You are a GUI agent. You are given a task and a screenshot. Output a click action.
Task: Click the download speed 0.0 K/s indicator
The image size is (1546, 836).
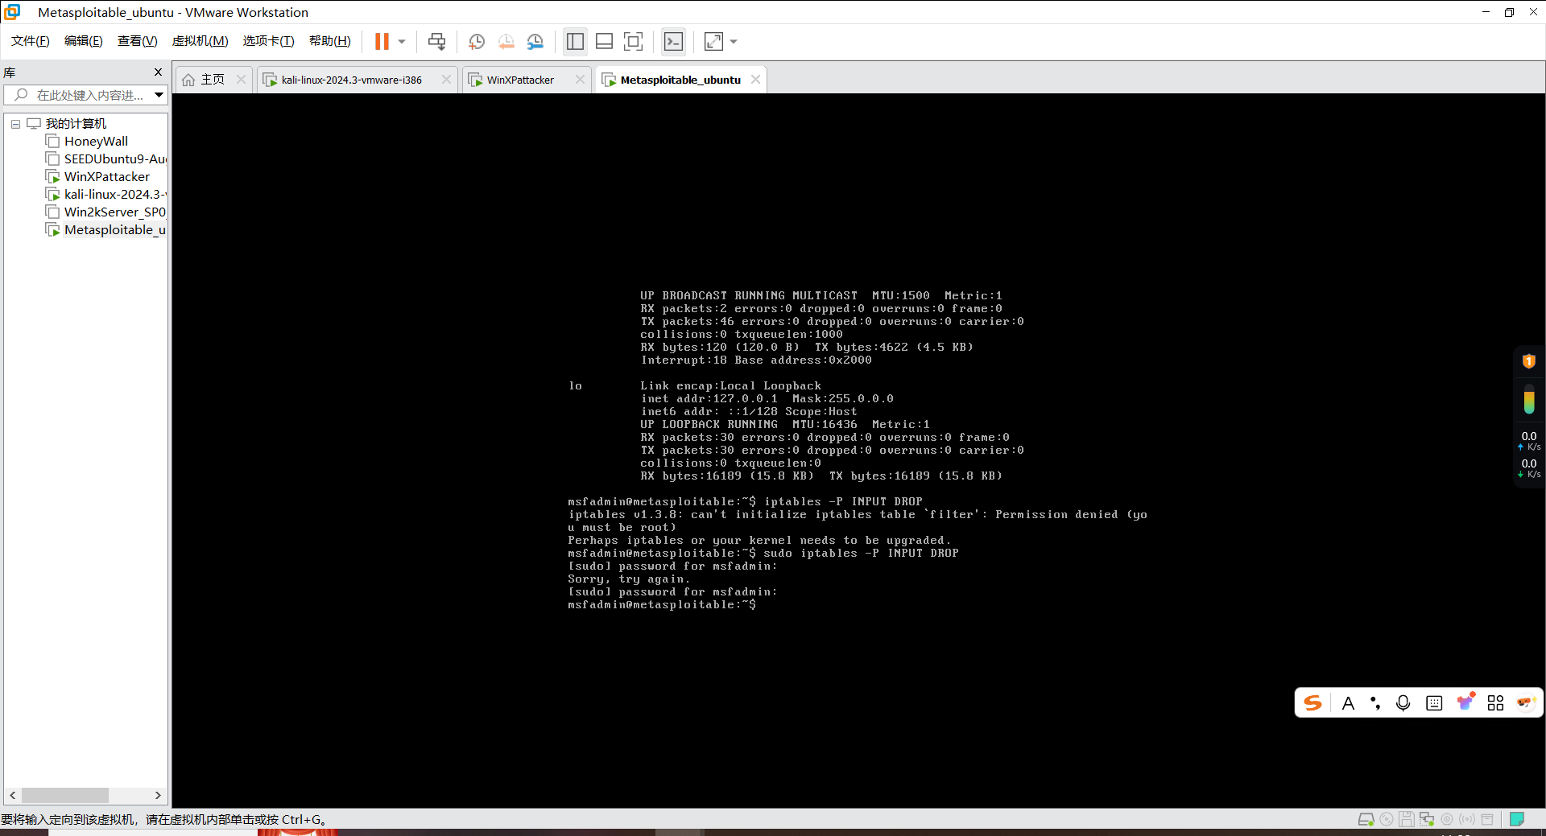[x=1529, y=468]
